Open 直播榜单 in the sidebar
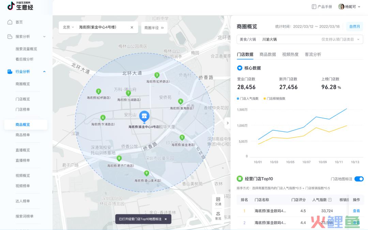This screenshot has width=368, height=230. 23,160
